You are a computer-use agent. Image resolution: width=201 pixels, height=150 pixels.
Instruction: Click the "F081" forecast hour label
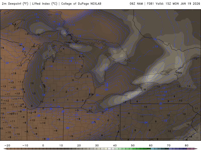pos(150,4)
